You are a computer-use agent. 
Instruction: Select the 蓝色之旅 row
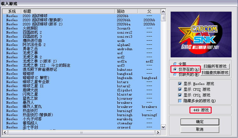click(x=82, y=98)
